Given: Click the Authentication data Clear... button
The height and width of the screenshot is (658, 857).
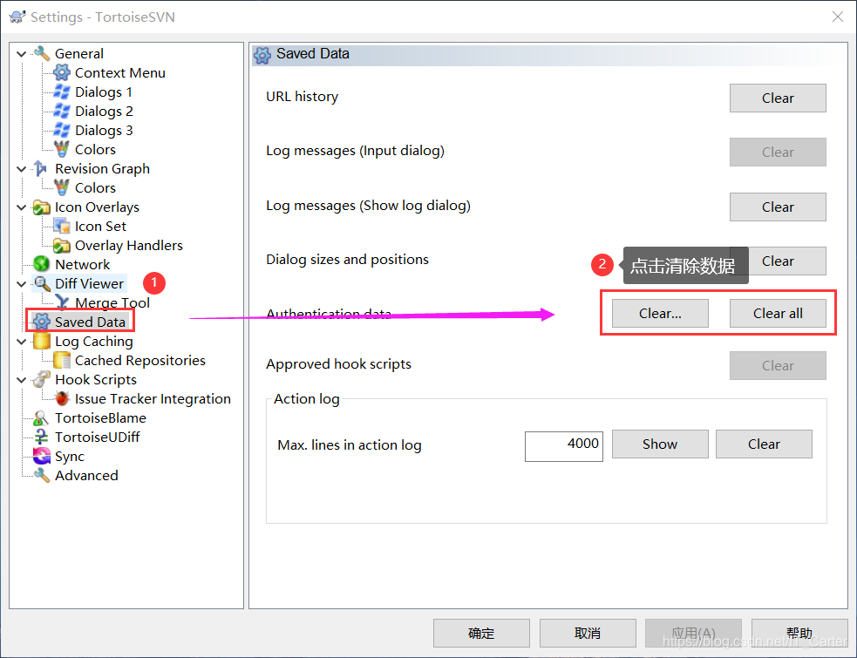Looking at the screenshot, I should [x=660, y=313].
